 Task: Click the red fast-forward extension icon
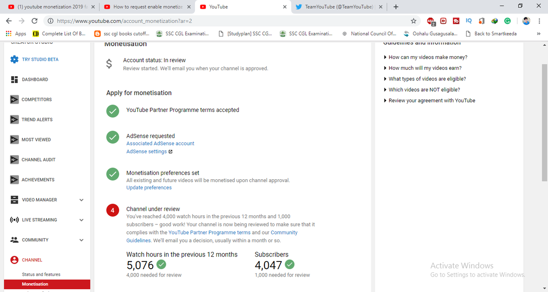pos(443,21)
